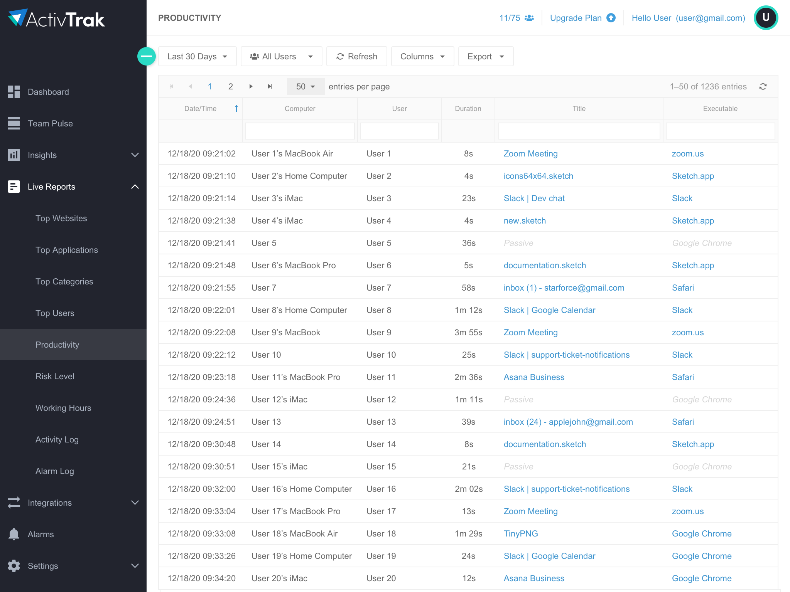Jump to last page of entries
The image size is (790, 592).
(270, 86)
